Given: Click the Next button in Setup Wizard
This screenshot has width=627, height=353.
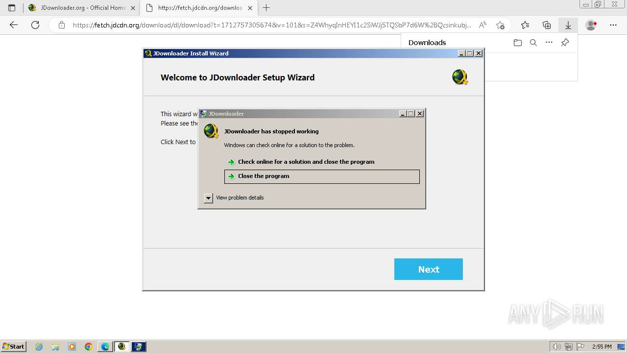Looking at the screenshot, I should [x=428, y=269].
